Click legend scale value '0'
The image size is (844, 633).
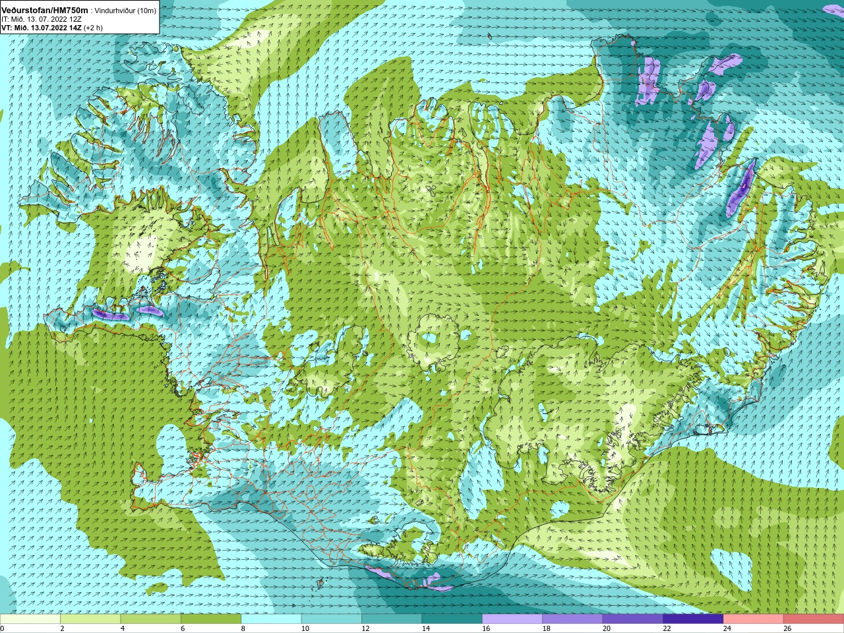tap(2, 629)
